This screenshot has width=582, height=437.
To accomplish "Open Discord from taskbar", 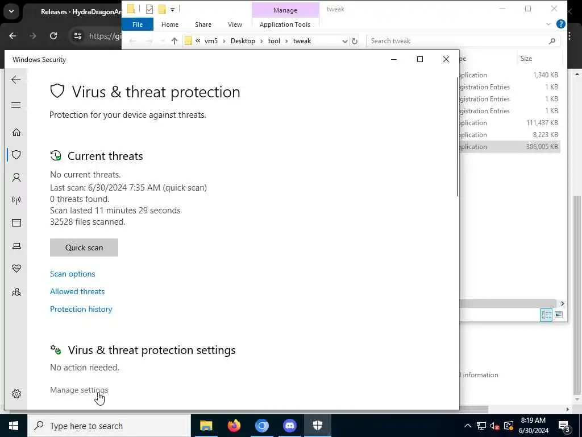I will pyautogui.click(x=289, y=426).
